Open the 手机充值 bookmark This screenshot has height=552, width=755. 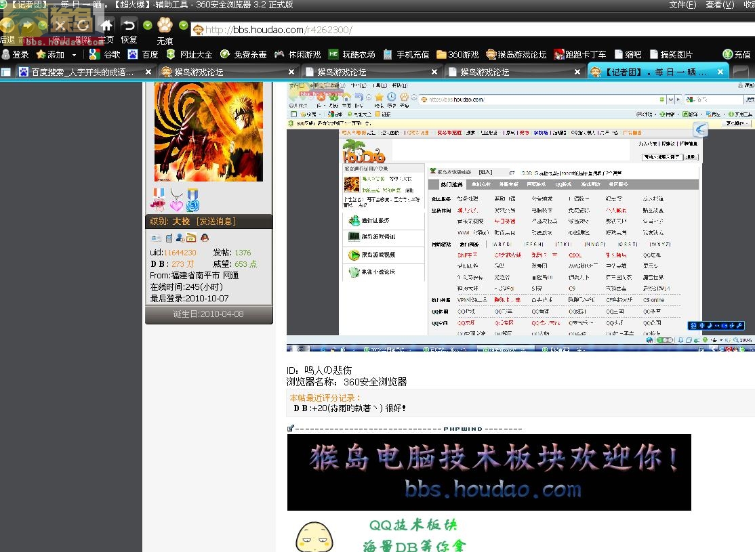click(407, 54)
